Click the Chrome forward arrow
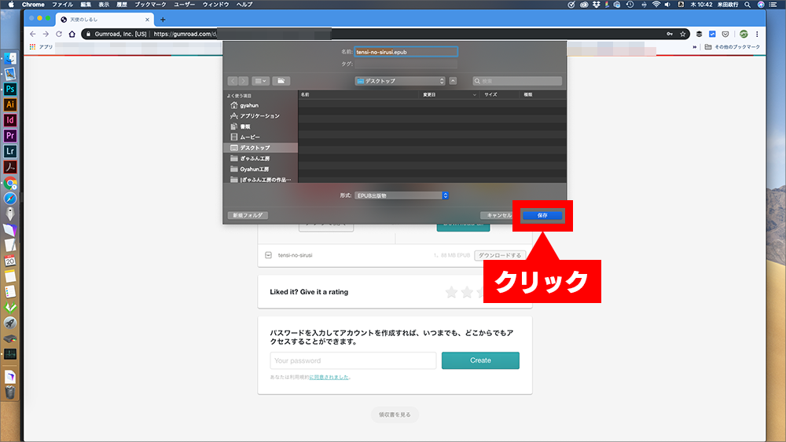 [x=46, y=34]
